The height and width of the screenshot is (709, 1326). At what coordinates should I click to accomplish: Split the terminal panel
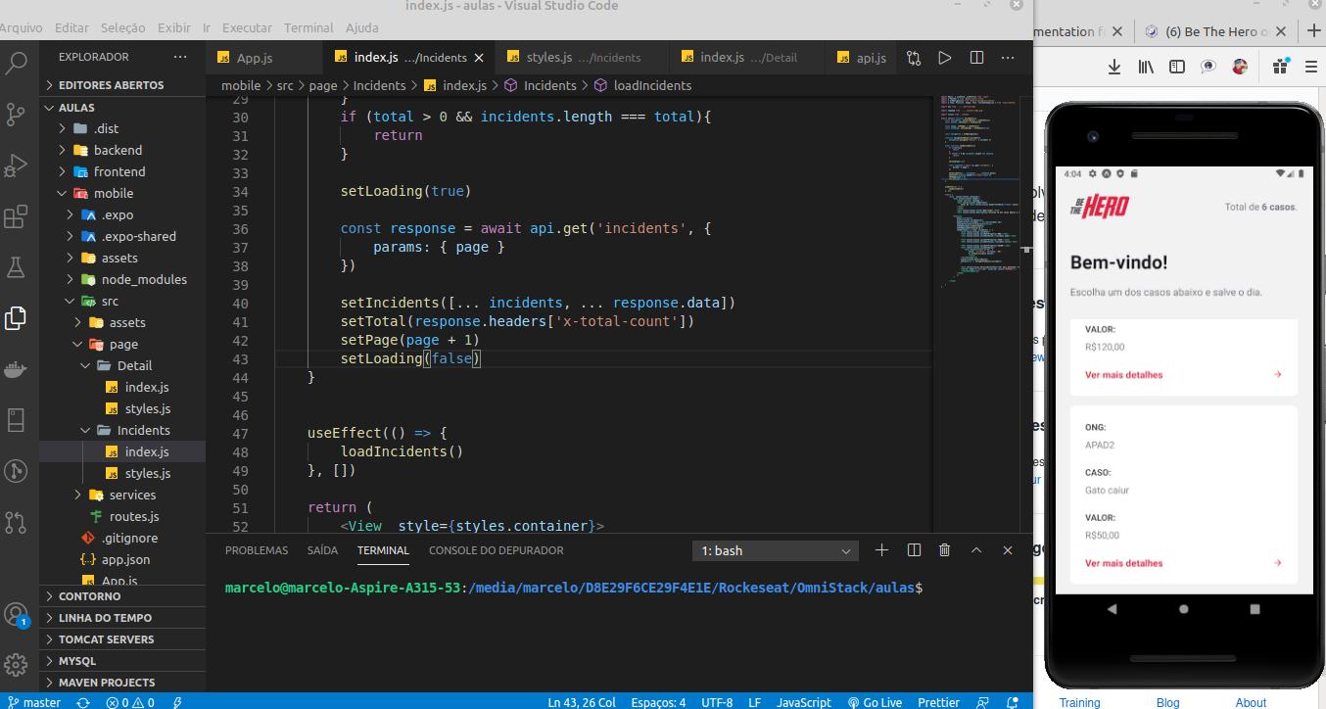click(914, 550)
